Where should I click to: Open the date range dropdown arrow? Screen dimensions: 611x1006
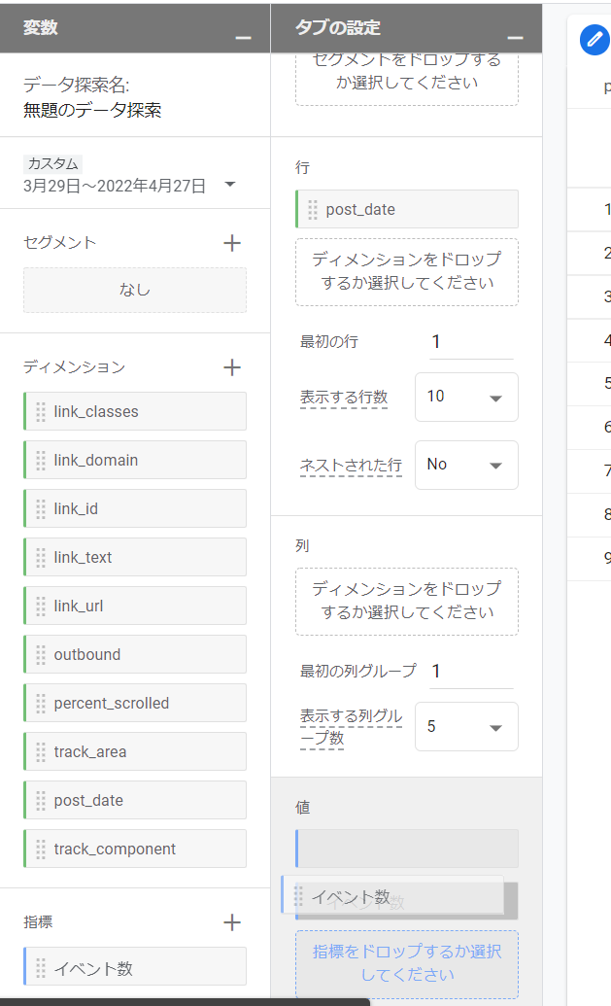click(230, 185)
